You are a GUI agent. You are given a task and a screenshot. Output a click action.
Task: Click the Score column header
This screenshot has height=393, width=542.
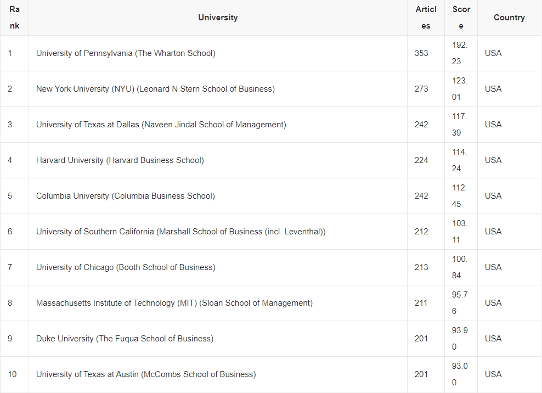pos(461,18)
